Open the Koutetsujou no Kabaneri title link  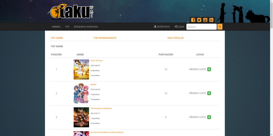pos(101,108)
